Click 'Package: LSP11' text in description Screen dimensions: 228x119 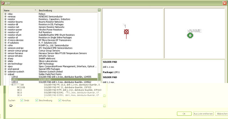tap(111, 72)
